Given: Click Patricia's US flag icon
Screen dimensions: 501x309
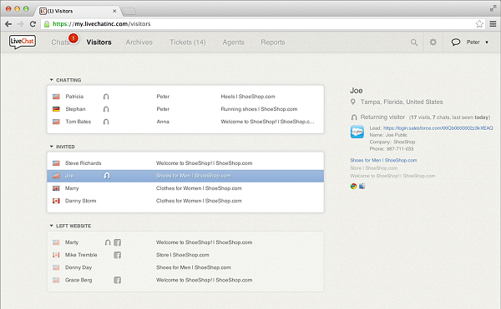Looking at the screenshot, I should tap(56, 97).
